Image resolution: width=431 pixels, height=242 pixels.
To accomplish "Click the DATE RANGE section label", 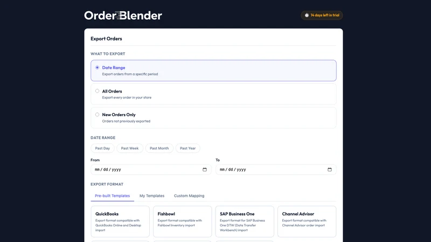I will click(103, 138).
